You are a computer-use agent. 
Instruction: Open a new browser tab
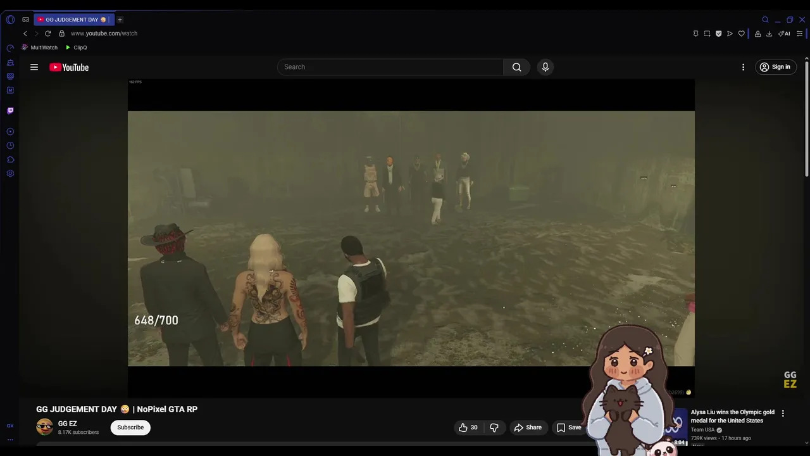[x=120, y=20]
